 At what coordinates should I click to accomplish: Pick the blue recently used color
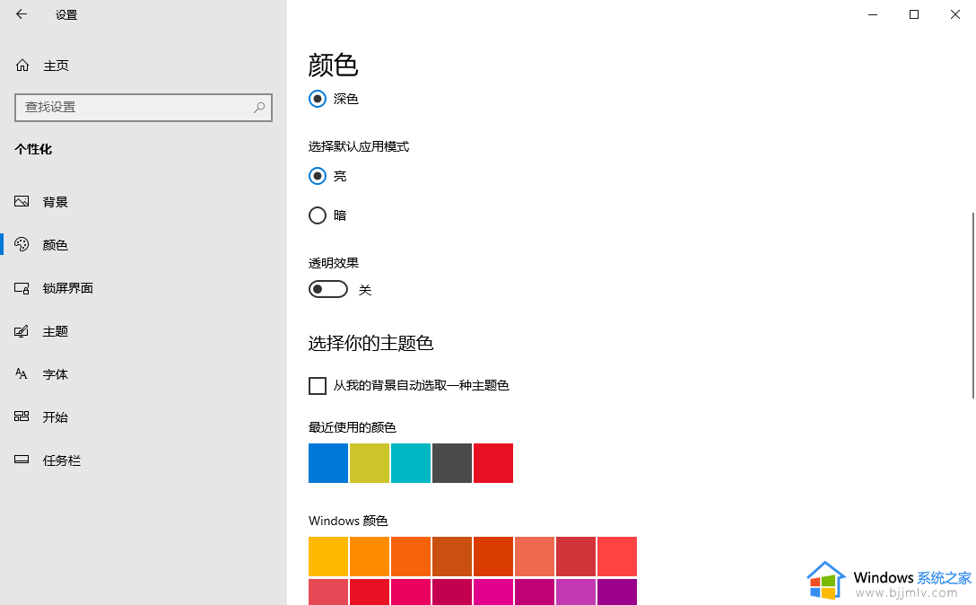click(328, 463)
